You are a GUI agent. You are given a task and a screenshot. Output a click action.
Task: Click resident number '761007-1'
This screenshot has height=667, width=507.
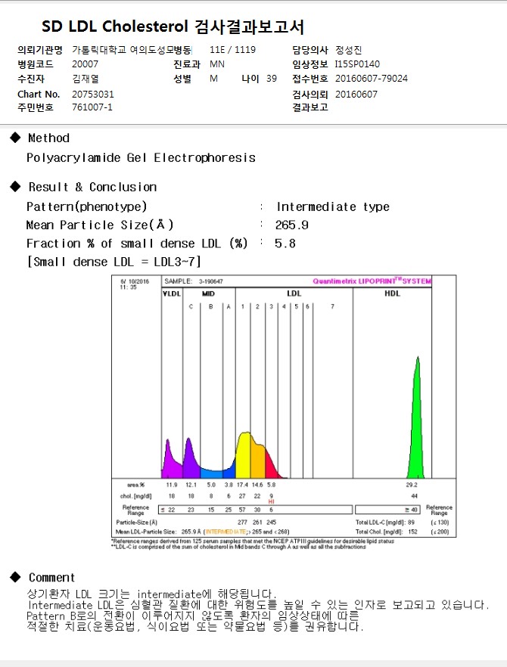tap(92, 107)
